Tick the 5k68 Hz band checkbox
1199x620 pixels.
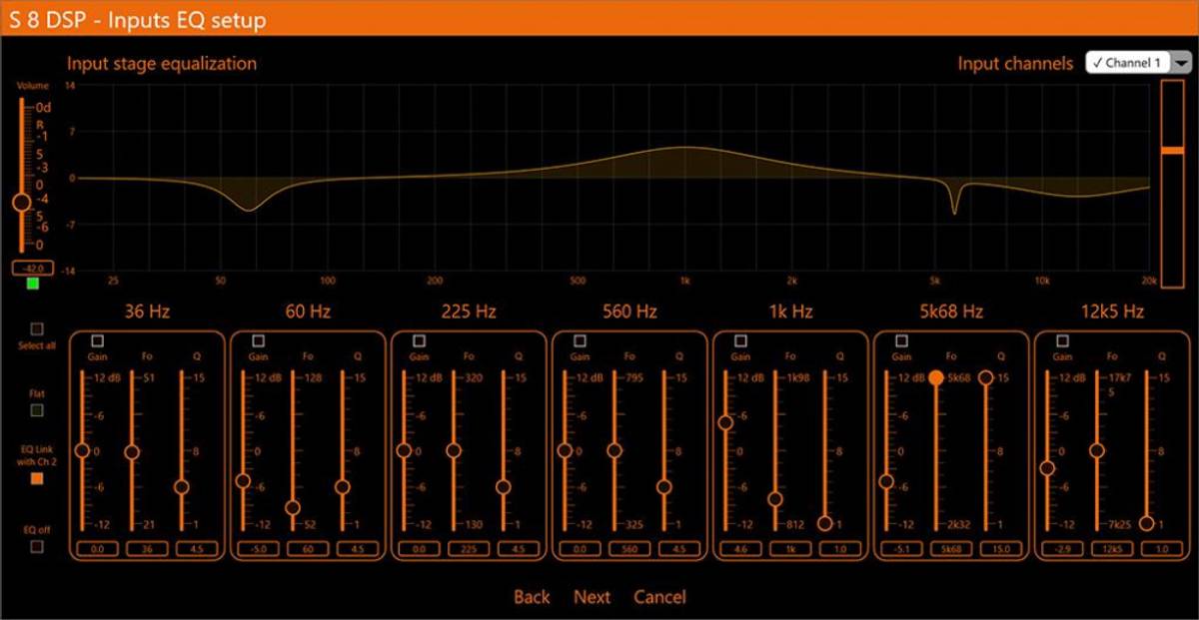point(901,341)
